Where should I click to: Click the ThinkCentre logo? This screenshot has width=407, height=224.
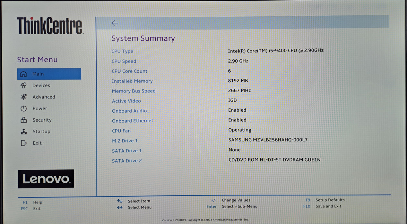click(x=50, y=26)
